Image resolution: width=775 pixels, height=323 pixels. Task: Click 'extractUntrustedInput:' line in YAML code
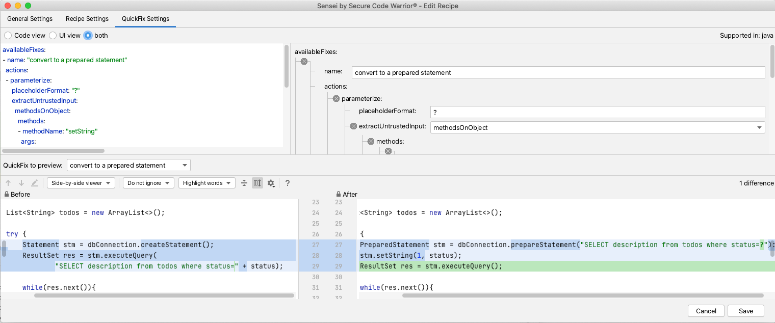point(45,100)
